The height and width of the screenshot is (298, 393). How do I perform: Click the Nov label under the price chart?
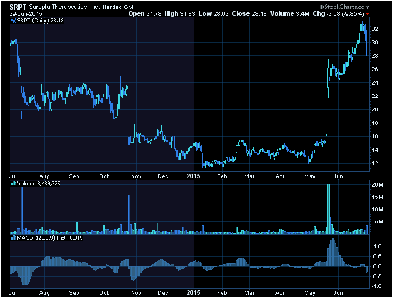click(136, 176)
